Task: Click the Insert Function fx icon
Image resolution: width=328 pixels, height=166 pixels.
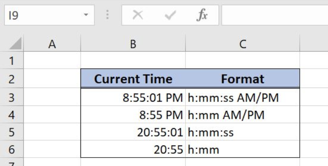Action: [202, 15]
